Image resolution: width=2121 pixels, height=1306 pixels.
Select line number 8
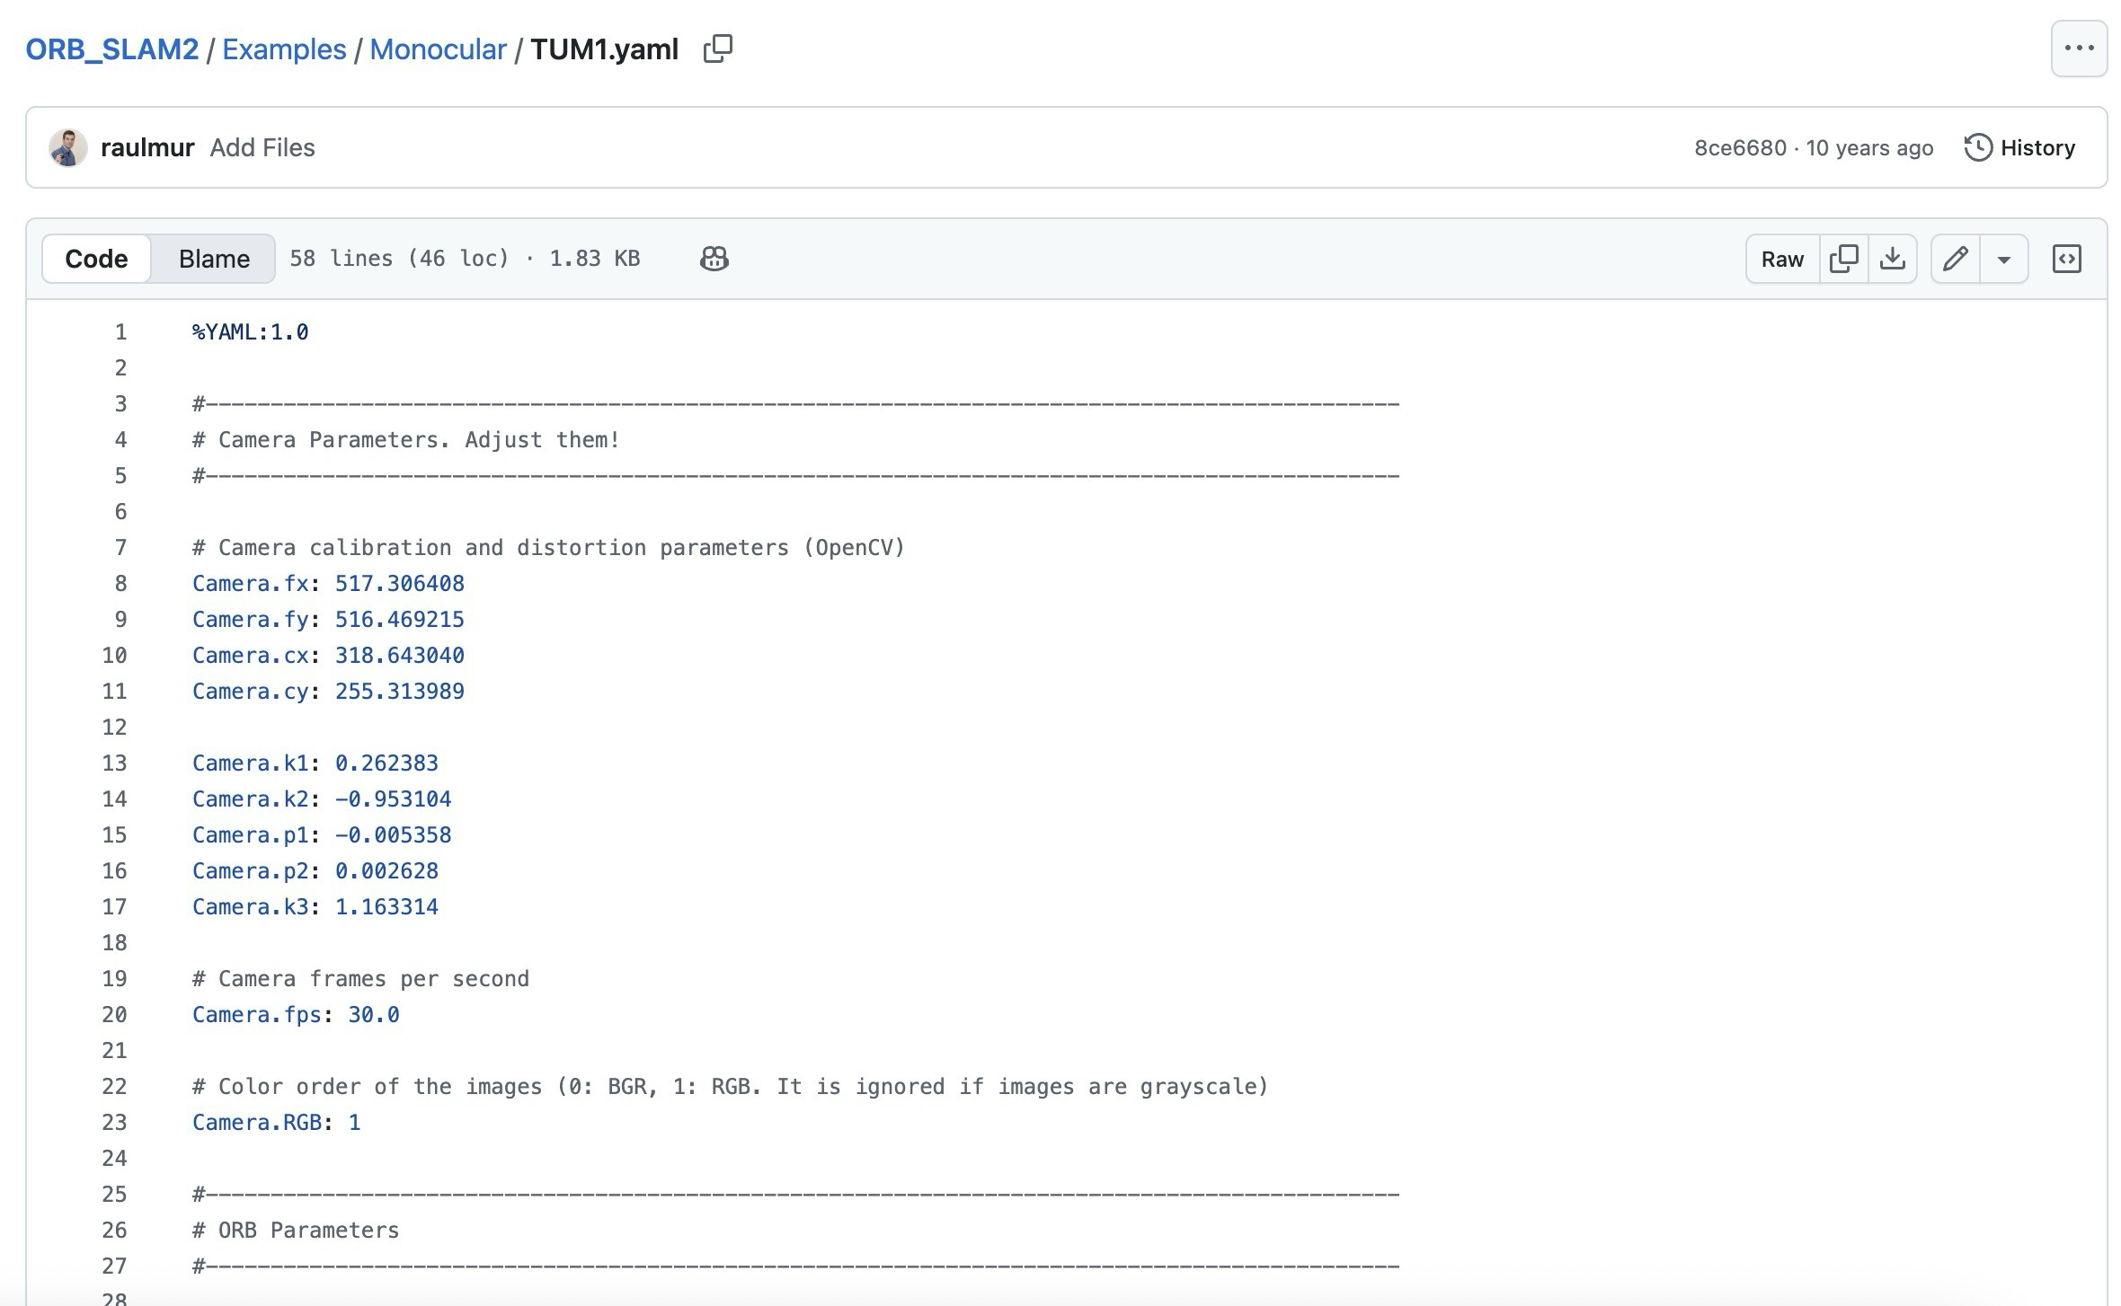click(120, 584)
